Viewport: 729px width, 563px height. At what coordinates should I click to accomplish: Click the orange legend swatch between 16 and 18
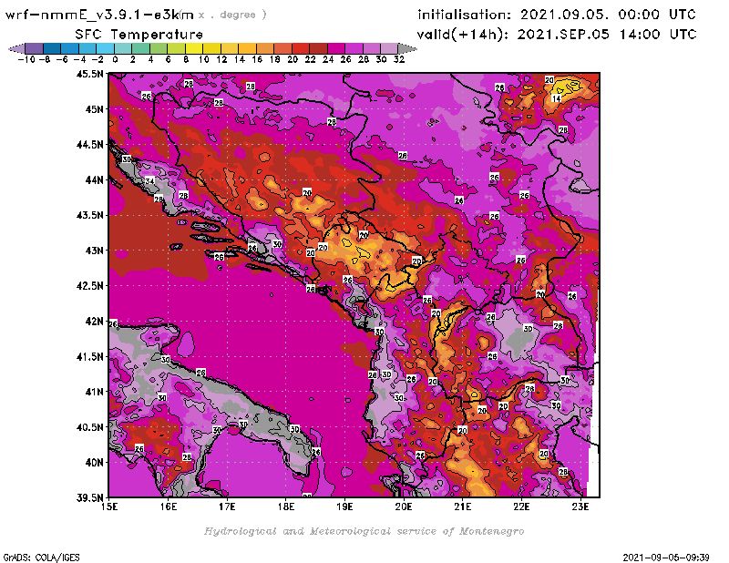[x=265, y=48]
